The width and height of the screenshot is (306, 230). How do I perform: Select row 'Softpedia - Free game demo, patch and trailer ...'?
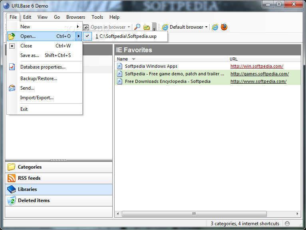tap(208, 74)
